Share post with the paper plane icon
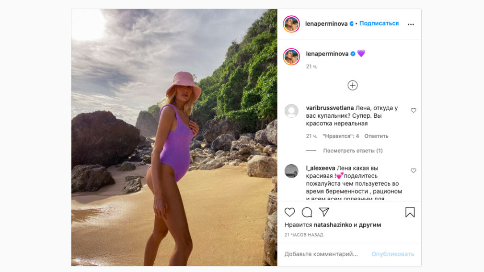The width and height of the screenshot is (484, 272). coord(324,212)
